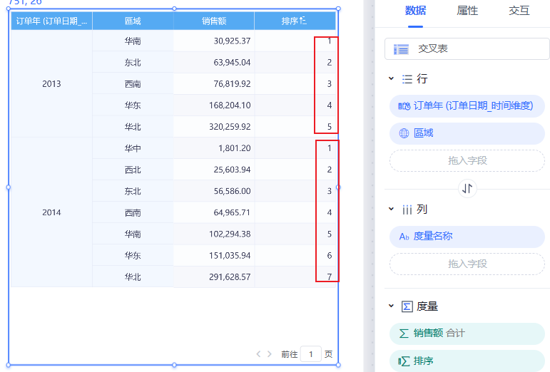Click the page number input field
Screen dimensions: 550x372
pyautogui.click(x=311, y=354)
